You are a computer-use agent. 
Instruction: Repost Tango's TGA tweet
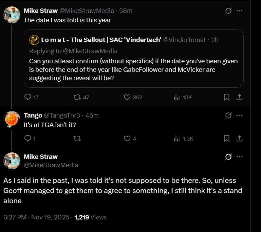click(x=77, y=138)
